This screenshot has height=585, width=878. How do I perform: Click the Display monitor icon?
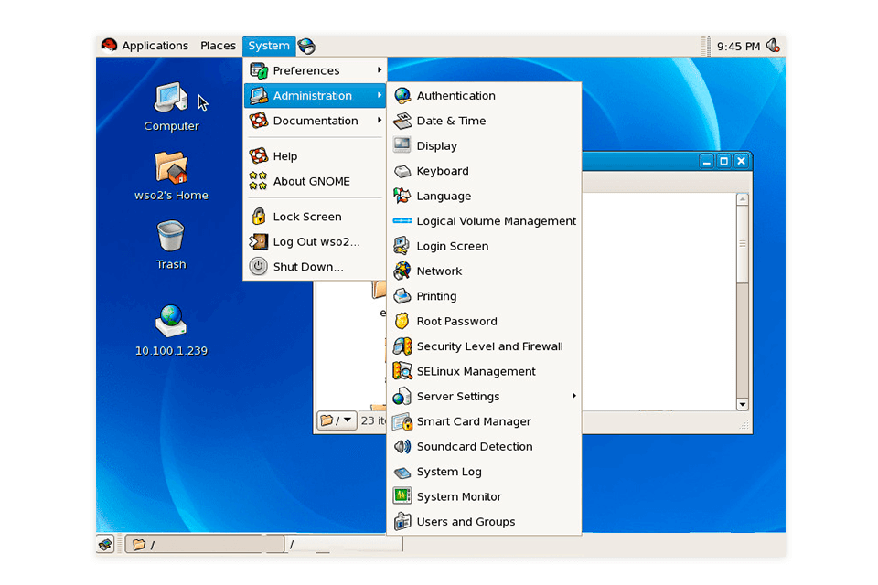tap(402, 145)
